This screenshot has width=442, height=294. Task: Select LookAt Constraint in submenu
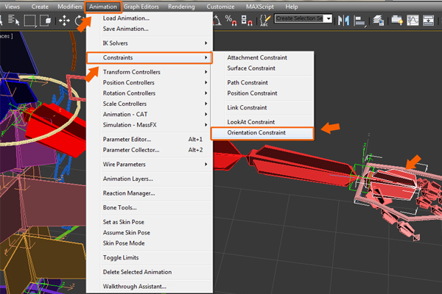point(263,122)
